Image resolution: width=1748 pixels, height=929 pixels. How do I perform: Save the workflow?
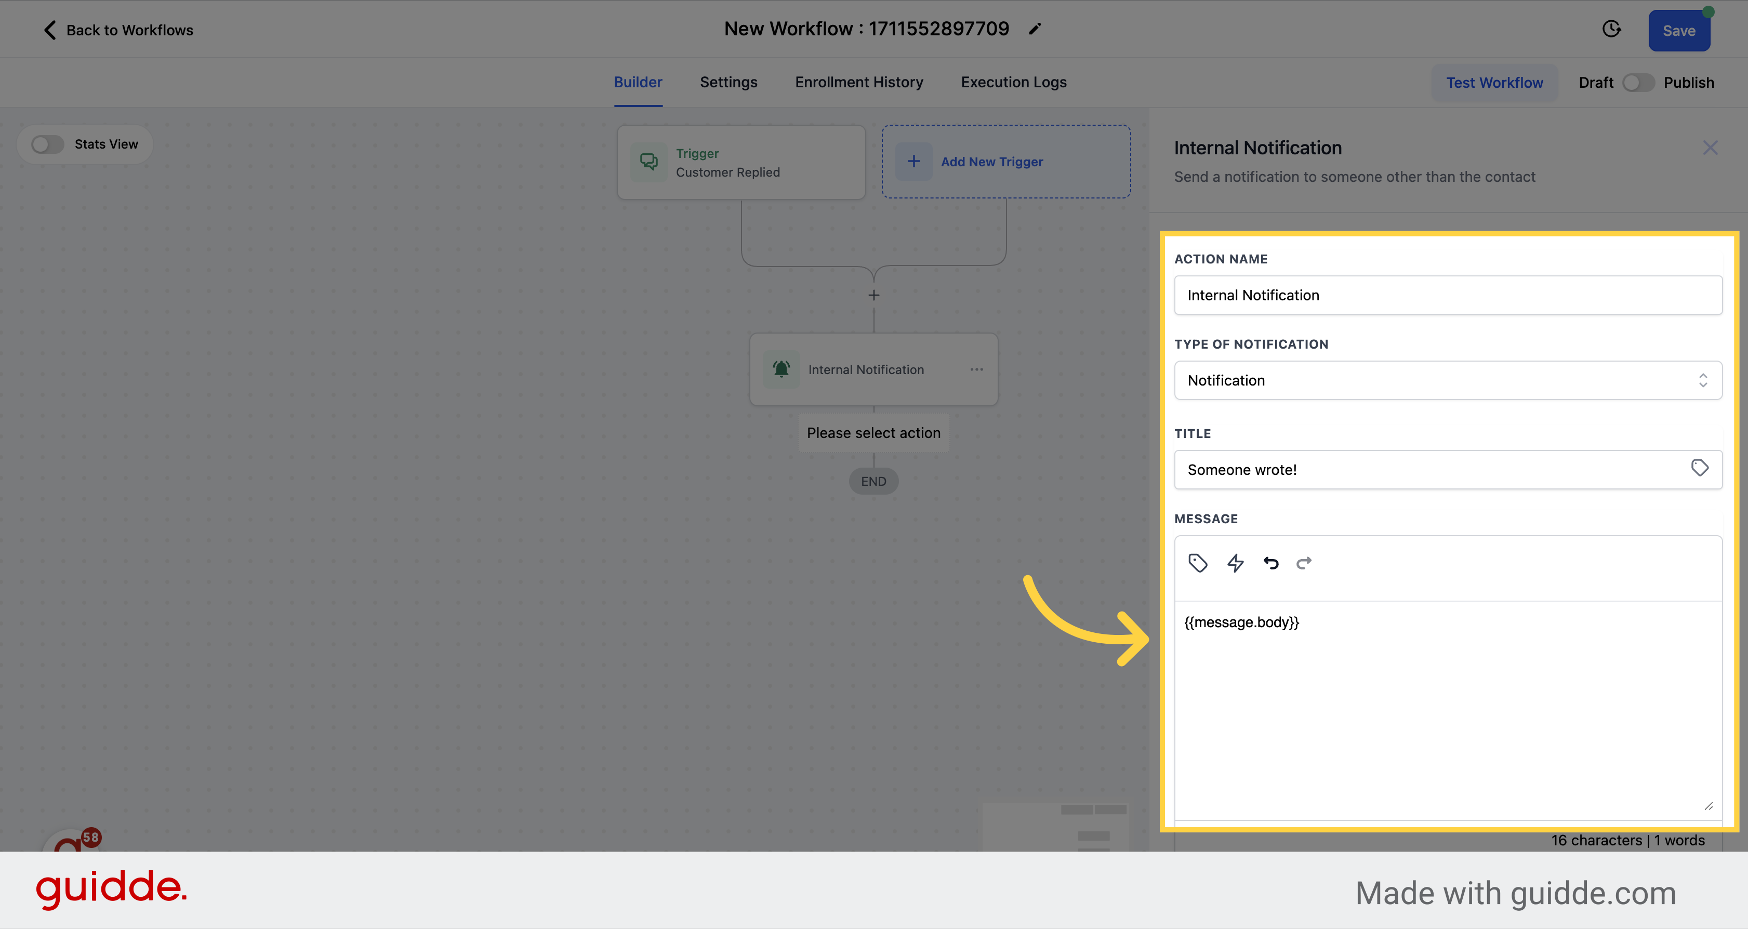[x=1679, y=31]
